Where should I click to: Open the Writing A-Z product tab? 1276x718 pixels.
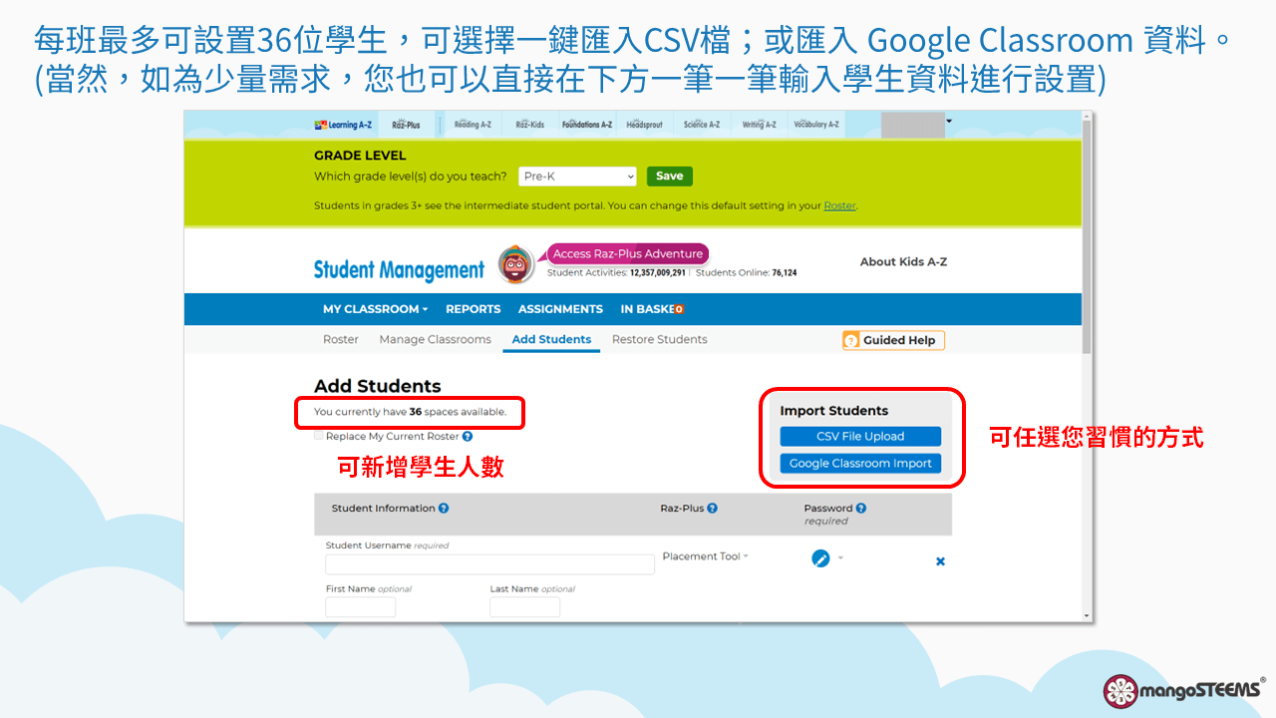click(759, 125)
